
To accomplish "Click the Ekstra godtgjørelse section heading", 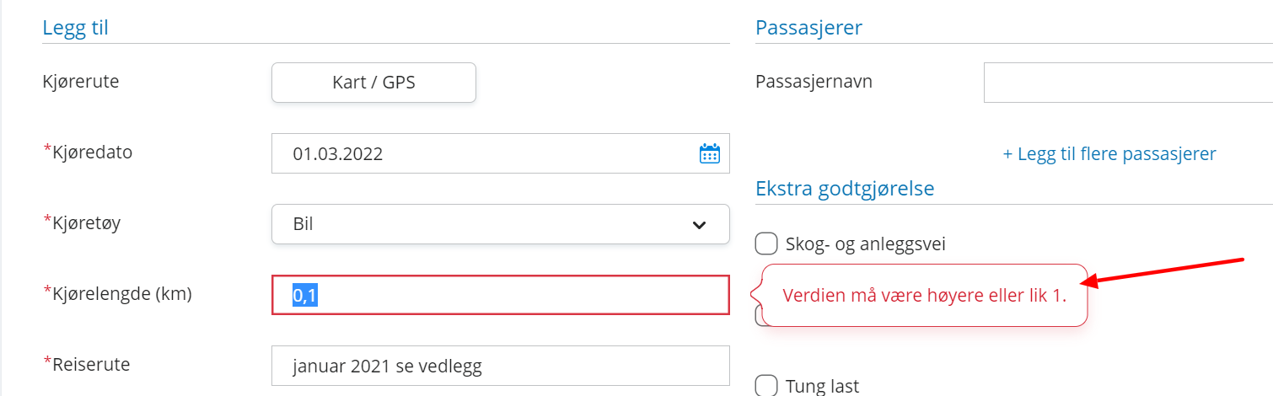I will point(845,189).
